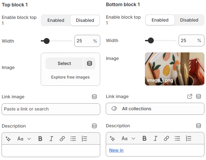This screenshot has width=206, height=160.
Task: Set Bottom block 1 to Disabled
Action: pyautogui.click(x=189, y=20)
